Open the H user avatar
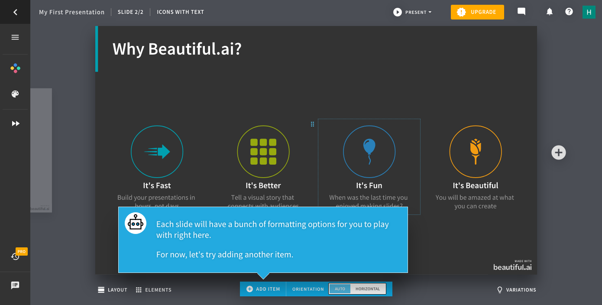602x305 pixels. [589, 12]
